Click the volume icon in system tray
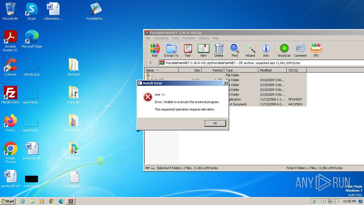Image resolution: width=364 pixels, height=205 pixels. pyautogui.click(x=323, y=201)
